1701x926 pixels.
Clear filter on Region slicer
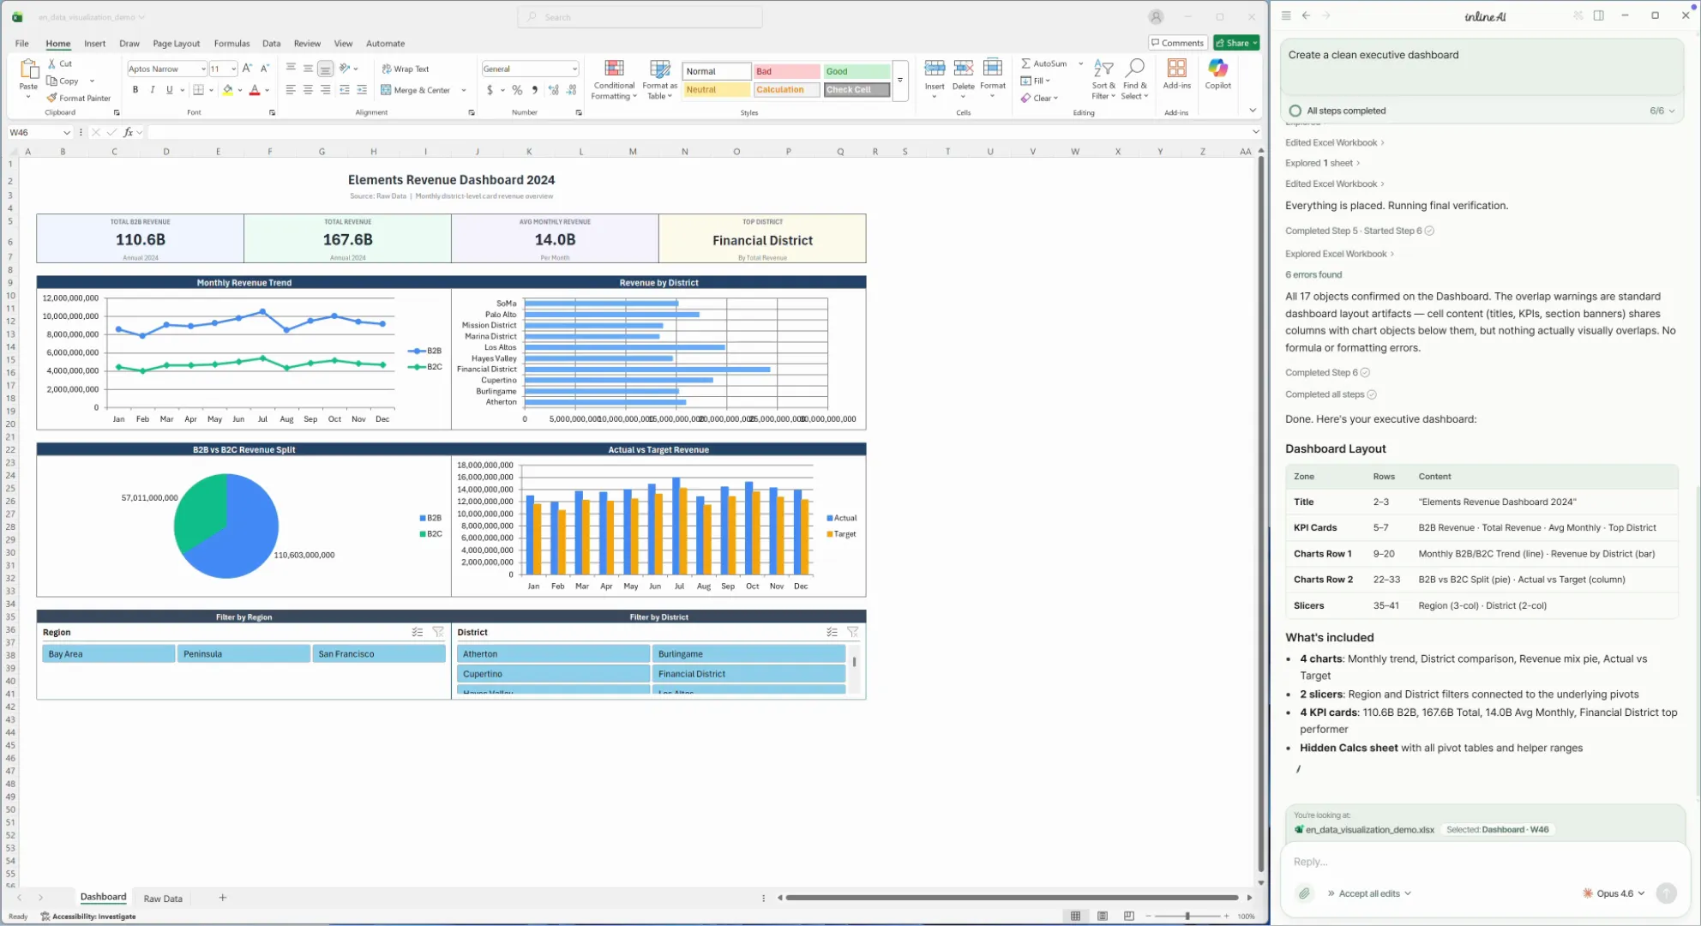click(x=438, y=632)
